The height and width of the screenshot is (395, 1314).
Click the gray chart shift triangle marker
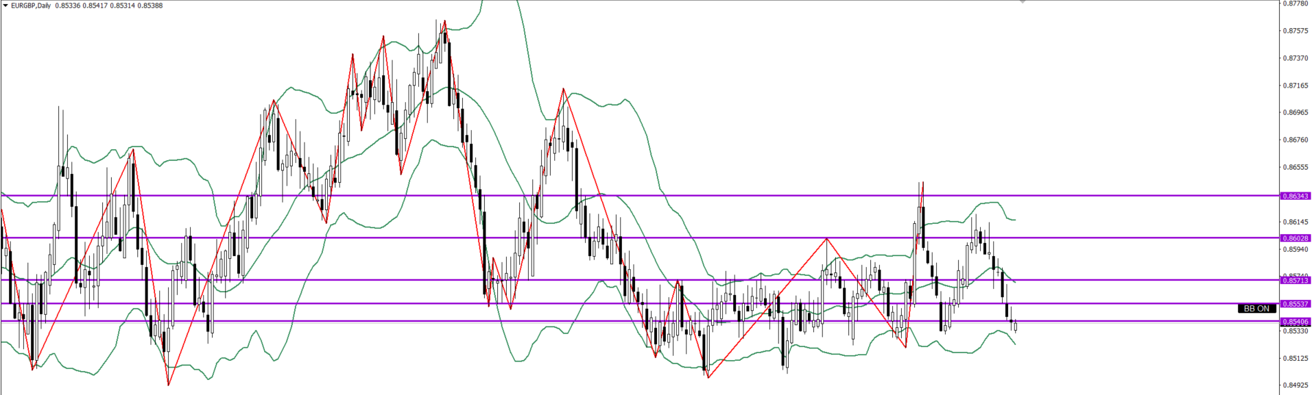(1023, 2)
